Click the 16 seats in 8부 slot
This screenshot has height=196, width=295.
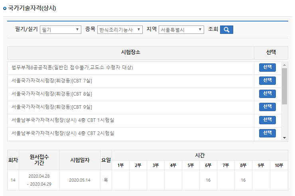coord(243,180)
